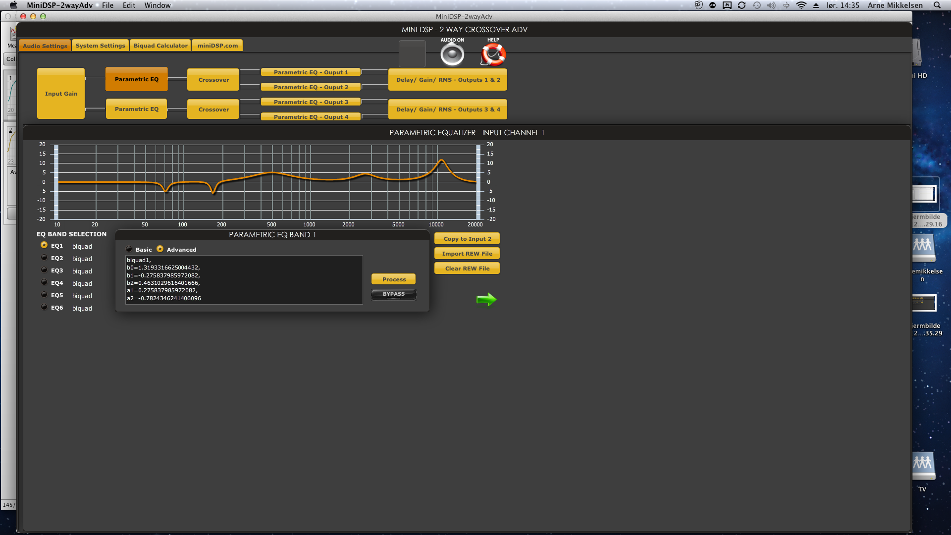Open the Audio Settings tab
This screenshot has width=951, height=535.
click(45, 46)
